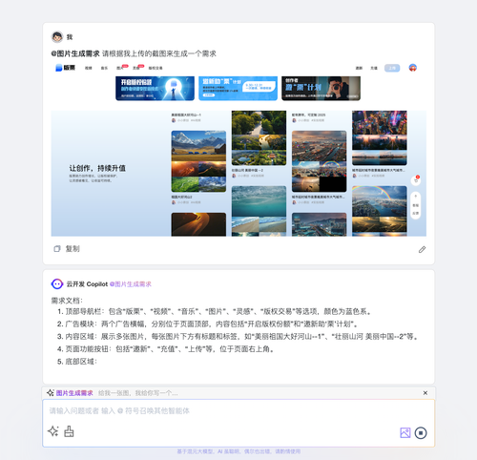477x460 pixels.
Task: Stop generating with the round stop button
Action: pyautogui.click(x=421, y=432)
